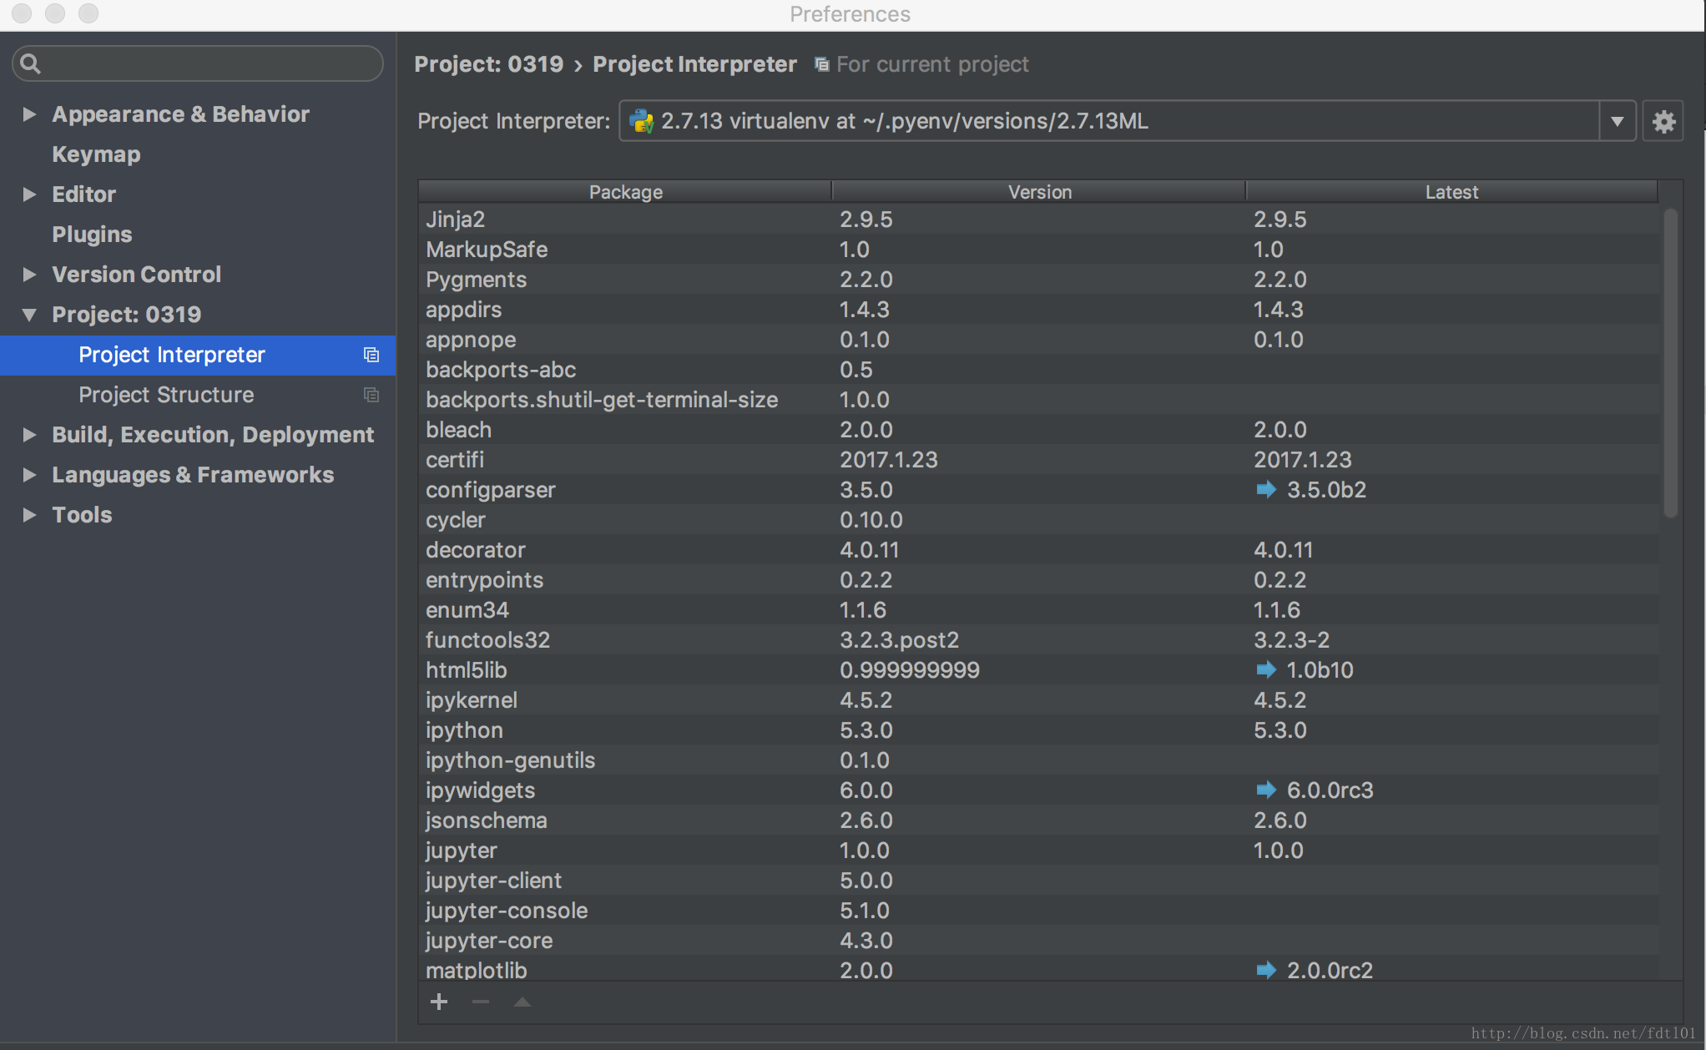Click the copy icon beside Project Structure item
The image size is (1706, 1050).
371,395
